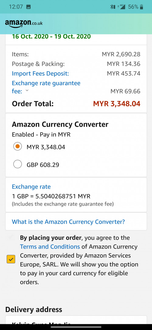Tap the Amazon Currency Converter heading
Screen dimensions: 152x330
coord(60,124)
